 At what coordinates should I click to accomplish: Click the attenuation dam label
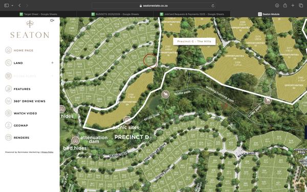coord(94,139)
